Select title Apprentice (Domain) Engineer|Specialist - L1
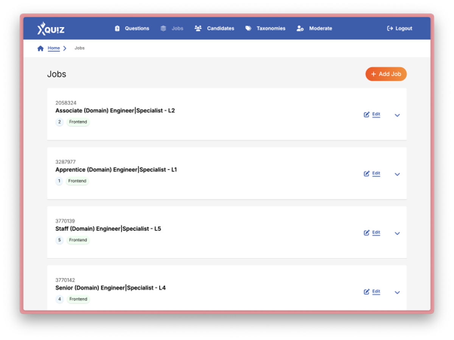Image resolution: width=454 pixels, height=340 pixels. pyautogui.click(x=116, y=170)
